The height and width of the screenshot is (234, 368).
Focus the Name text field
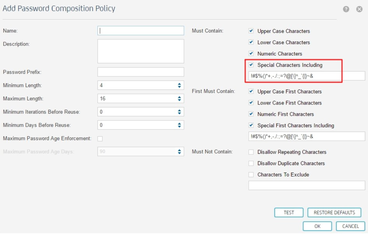[141, 31]
